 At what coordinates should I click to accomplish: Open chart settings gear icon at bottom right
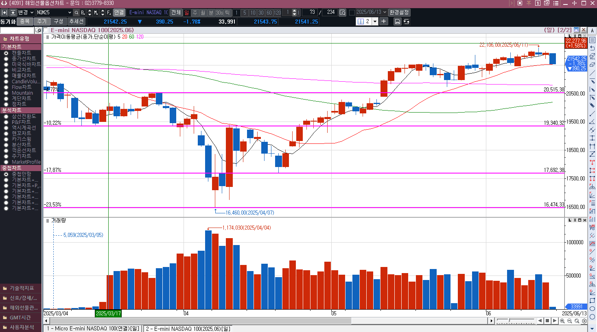(x=584, y=321)
